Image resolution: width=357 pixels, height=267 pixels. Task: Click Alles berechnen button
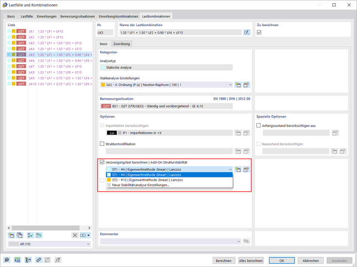pyautogui.click(x=251, y=260)
